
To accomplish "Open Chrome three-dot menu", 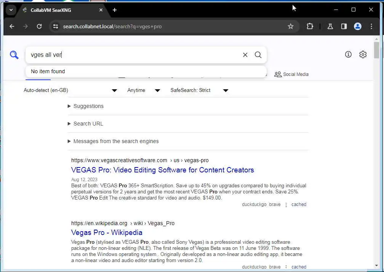I will (x=371, y=26).
